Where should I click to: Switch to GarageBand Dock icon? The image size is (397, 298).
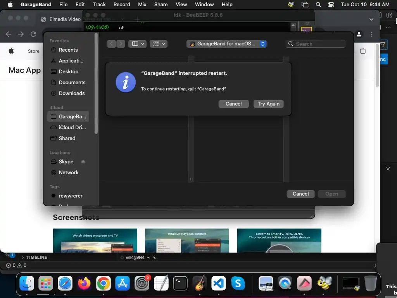[x=200, y=283]
